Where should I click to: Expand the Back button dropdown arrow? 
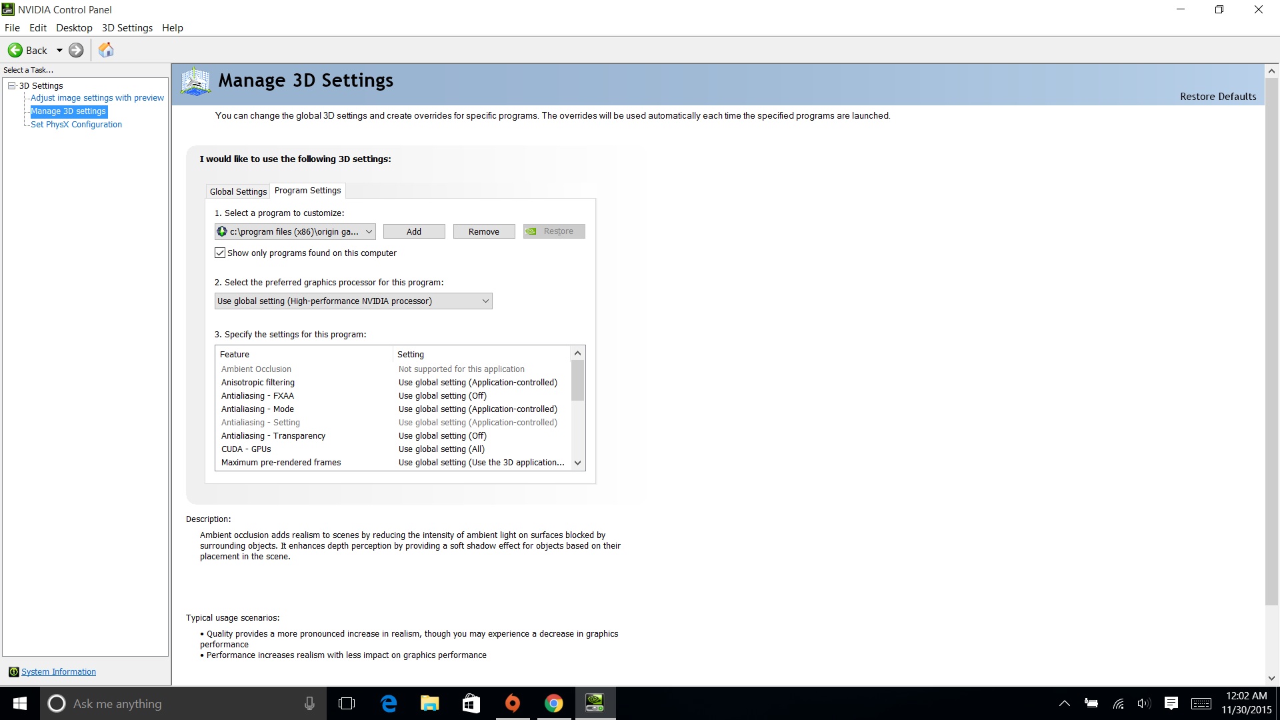(59, 50)
